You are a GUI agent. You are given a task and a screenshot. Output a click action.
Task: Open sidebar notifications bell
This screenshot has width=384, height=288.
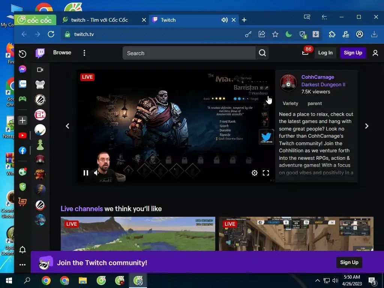(22, 249)
